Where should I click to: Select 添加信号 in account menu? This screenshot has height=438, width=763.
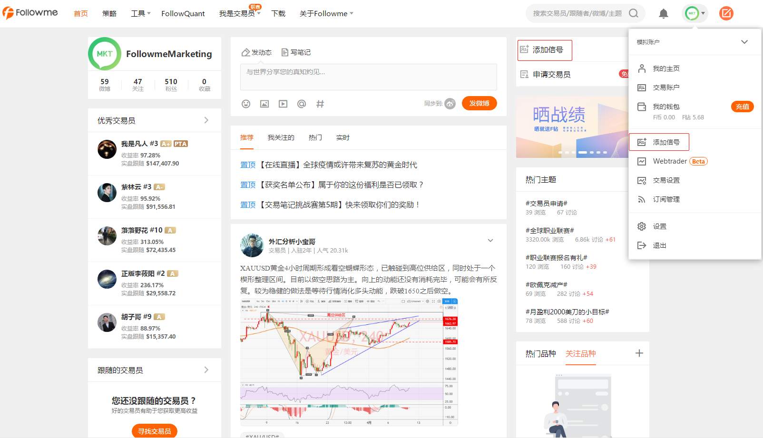coord(659,142)
